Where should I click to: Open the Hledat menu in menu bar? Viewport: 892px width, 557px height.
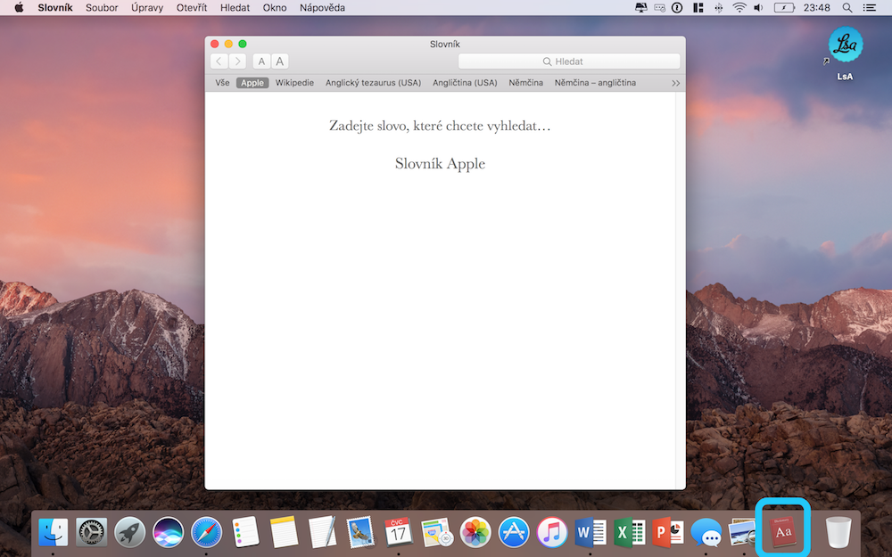click(235, 8)
